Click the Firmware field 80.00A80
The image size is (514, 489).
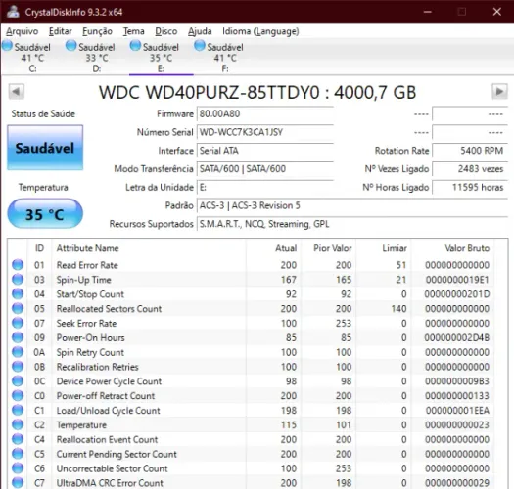(265, 114)
